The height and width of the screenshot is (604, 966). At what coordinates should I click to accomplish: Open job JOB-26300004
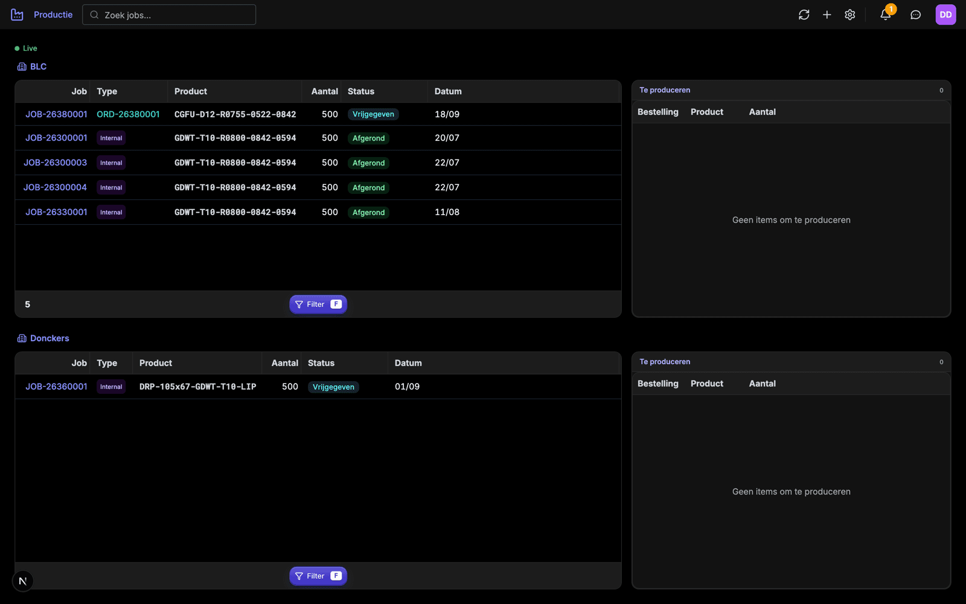(x=55, y=187)
